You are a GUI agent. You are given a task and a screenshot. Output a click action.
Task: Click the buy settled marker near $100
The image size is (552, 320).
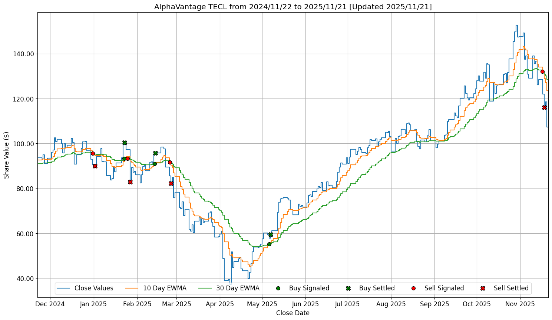click(125, 143)
